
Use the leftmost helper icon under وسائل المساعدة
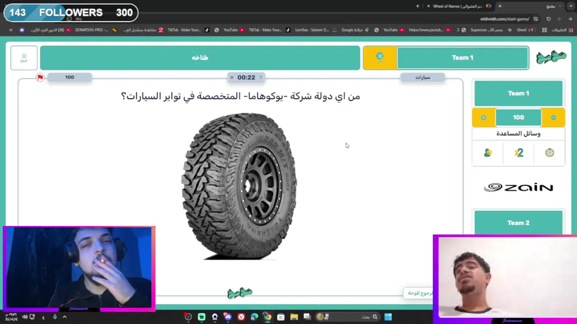(x=488, y=153)
